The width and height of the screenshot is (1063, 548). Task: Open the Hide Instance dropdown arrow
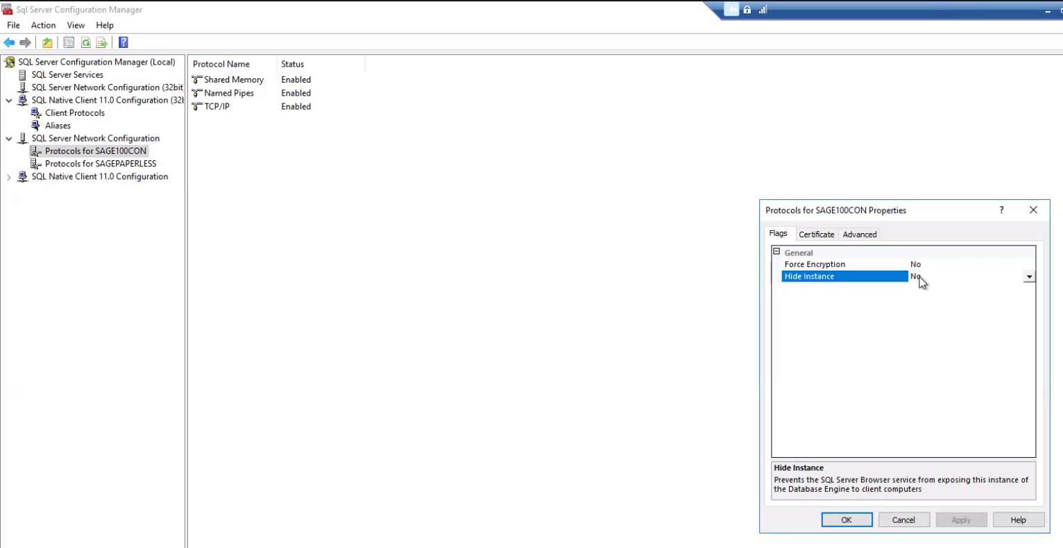(1029, 277)
